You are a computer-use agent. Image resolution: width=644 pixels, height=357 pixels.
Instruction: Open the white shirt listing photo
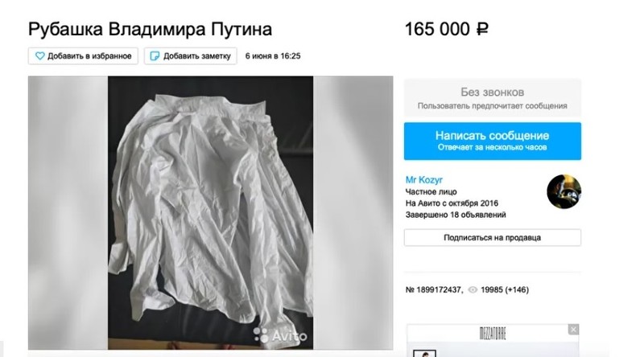[210, 212]
